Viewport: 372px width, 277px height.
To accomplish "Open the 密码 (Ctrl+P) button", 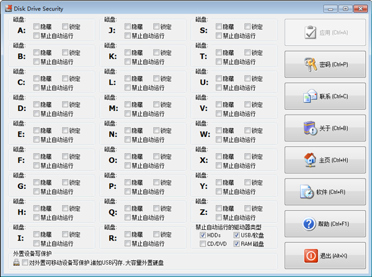I will click(x=325, y=64).
